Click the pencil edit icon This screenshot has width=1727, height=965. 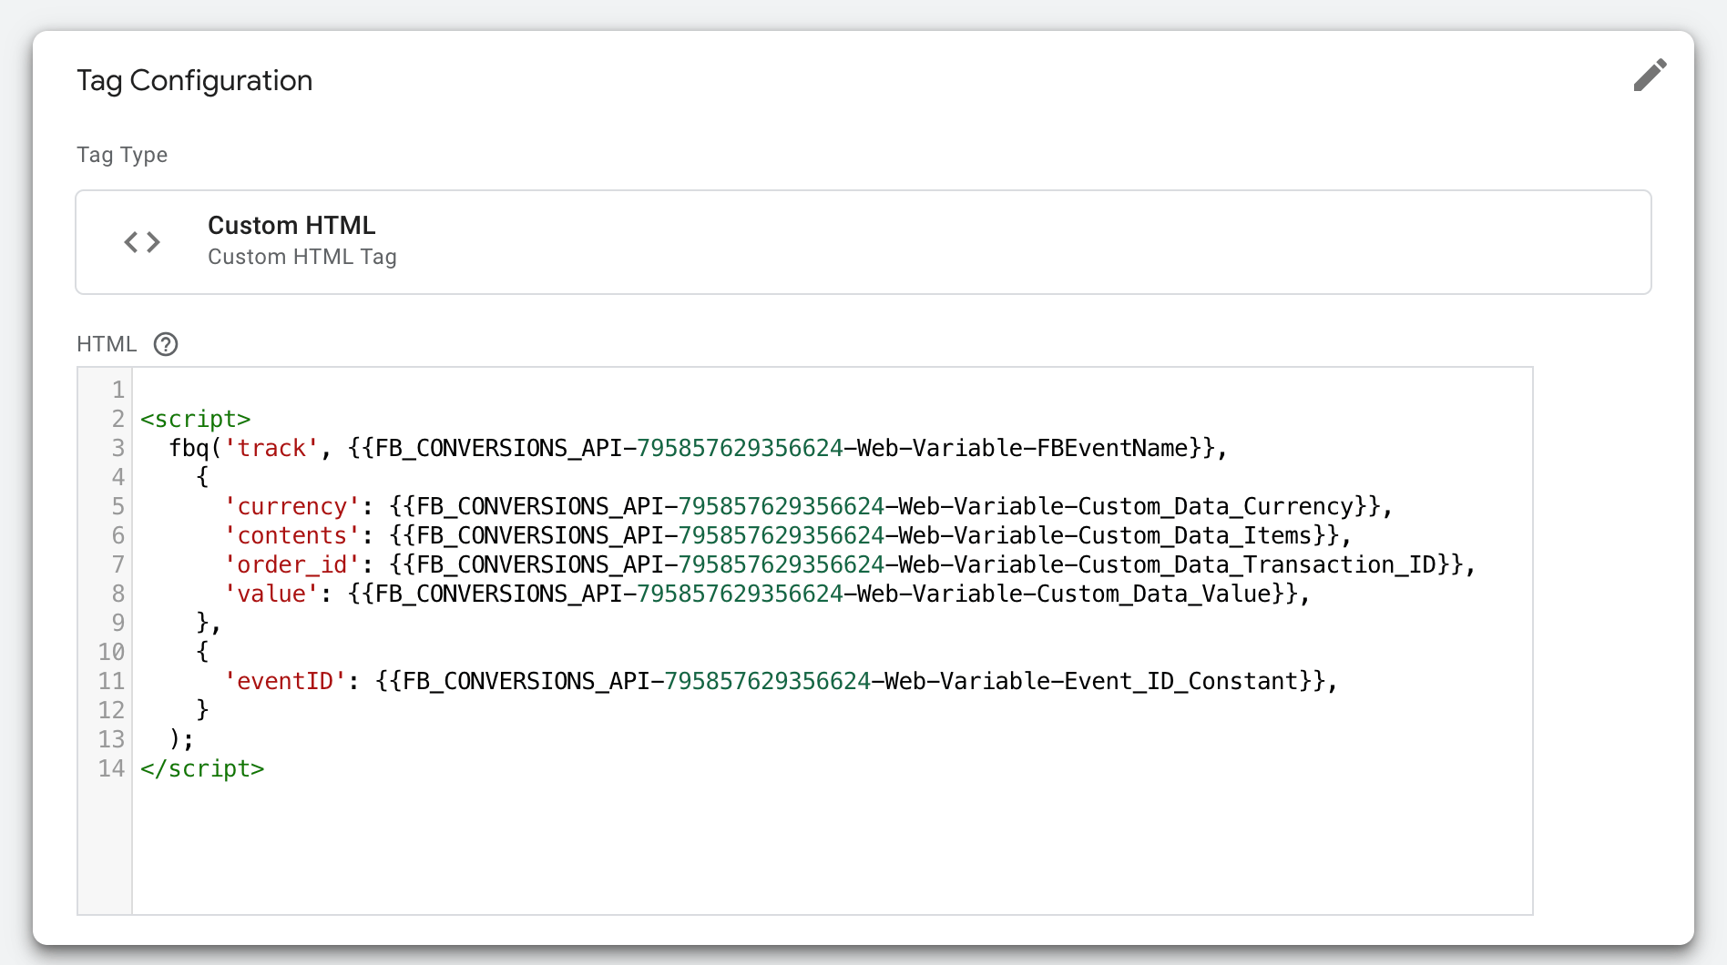(x=1650, y=76)
